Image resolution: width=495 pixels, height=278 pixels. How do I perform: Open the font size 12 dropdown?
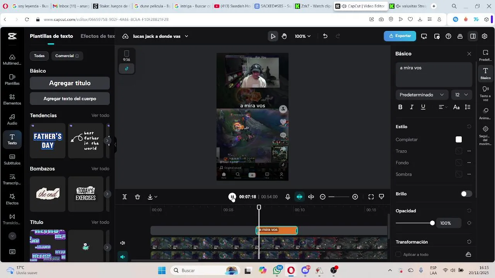[462, 95]
